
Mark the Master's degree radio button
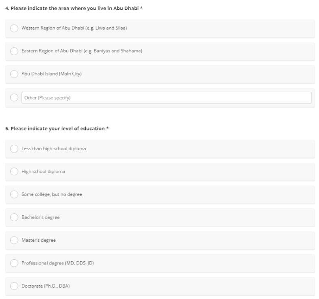(x=14, y=240)
